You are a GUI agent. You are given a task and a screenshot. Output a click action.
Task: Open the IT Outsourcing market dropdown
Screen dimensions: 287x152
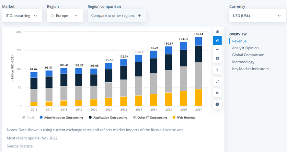(22, 15)
